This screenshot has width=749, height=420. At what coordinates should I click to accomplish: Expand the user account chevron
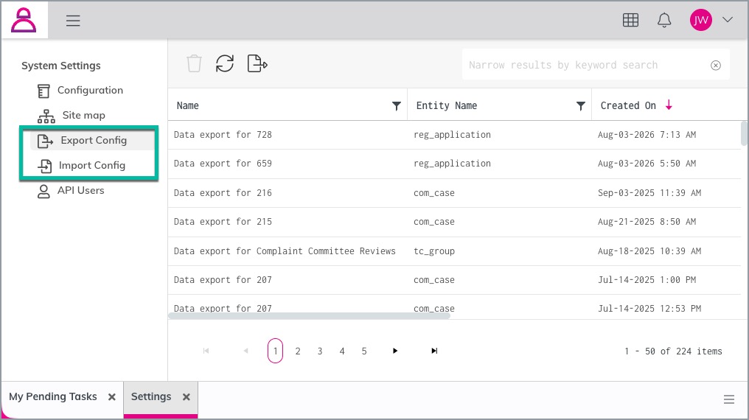coord(727,20)
